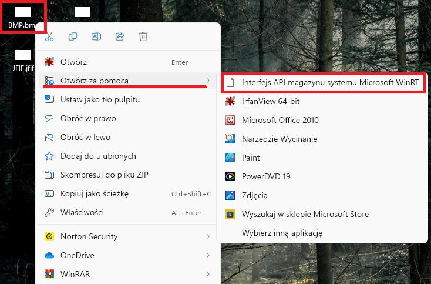Choose Obróć w prawo

(128, 118)
